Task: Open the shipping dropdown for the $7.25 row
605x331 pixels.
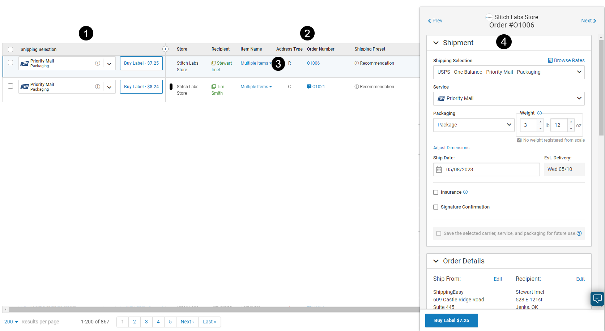Action: (x=109, y=64)
